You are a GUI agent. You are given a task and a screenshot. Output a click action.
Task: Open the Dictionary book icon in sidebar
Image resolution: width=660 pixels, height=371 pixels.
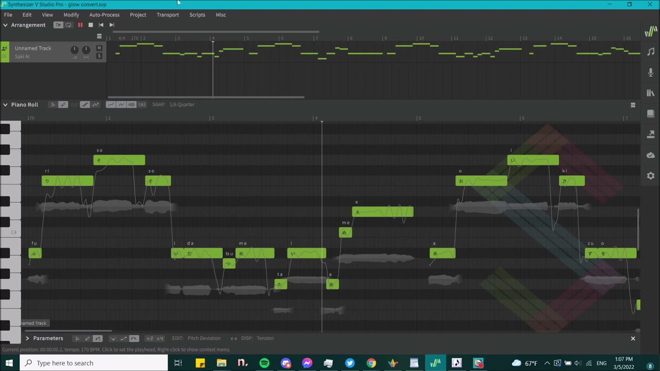pyautogui.click(x=651, y=114)
